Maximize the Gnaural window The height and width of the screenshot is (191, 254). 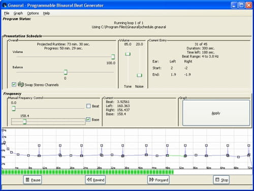point(241,5)
